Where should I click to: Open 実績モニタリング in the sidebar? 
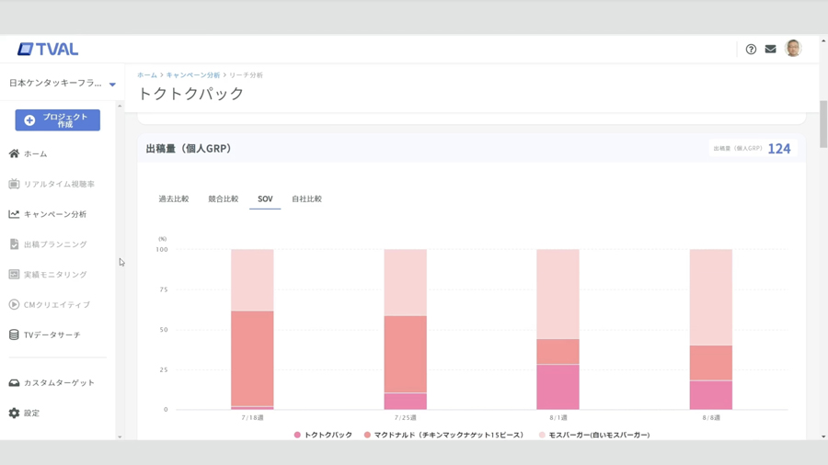pos(55,274)
